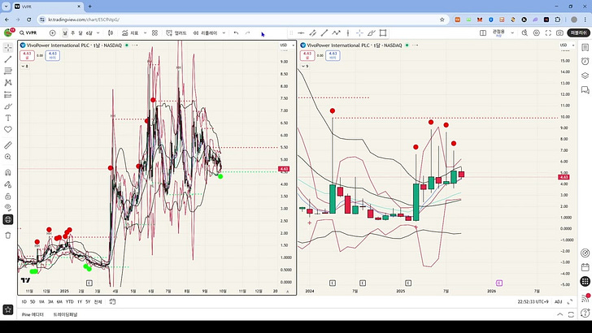592x333 pixels.
Task: Hide all drawings with the eye icon
Action: [x=8, y=207]
